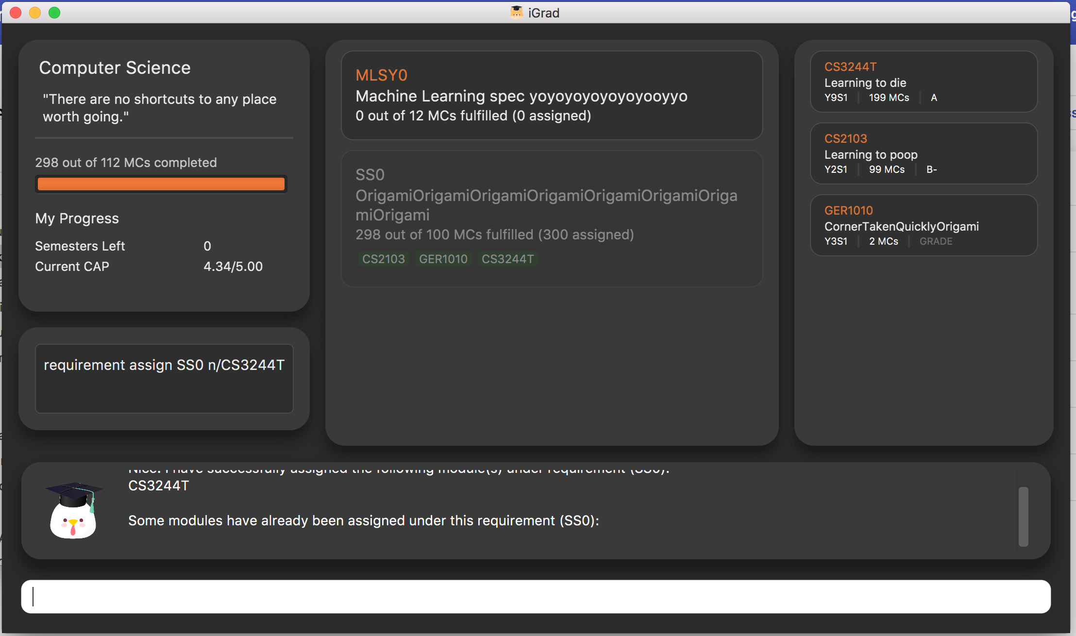Click the orange MCs progress bar
The width and height of the screenshot is (1076, 636).
[161, 184]
